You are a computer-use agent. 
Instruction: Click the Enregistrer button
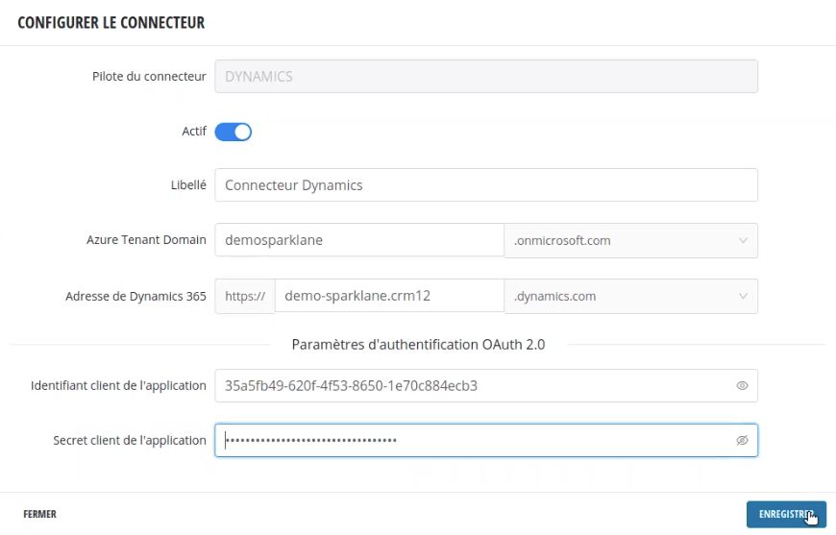coord(786,514)
